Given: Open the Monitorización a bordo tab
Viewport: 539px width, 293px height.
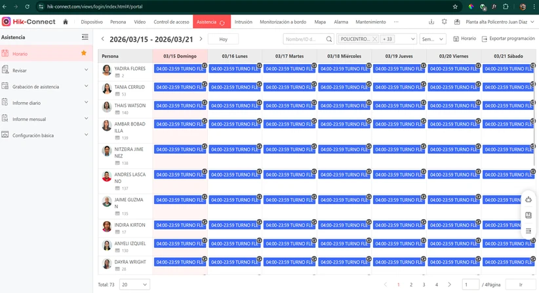Looking at the screenshot, I should (x=283, y=22).
